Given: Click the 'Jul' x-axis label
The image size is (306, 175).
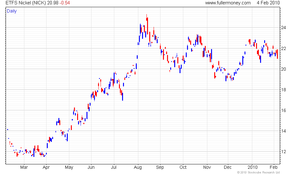Looking at the screenshot, I should coord(114,167).
